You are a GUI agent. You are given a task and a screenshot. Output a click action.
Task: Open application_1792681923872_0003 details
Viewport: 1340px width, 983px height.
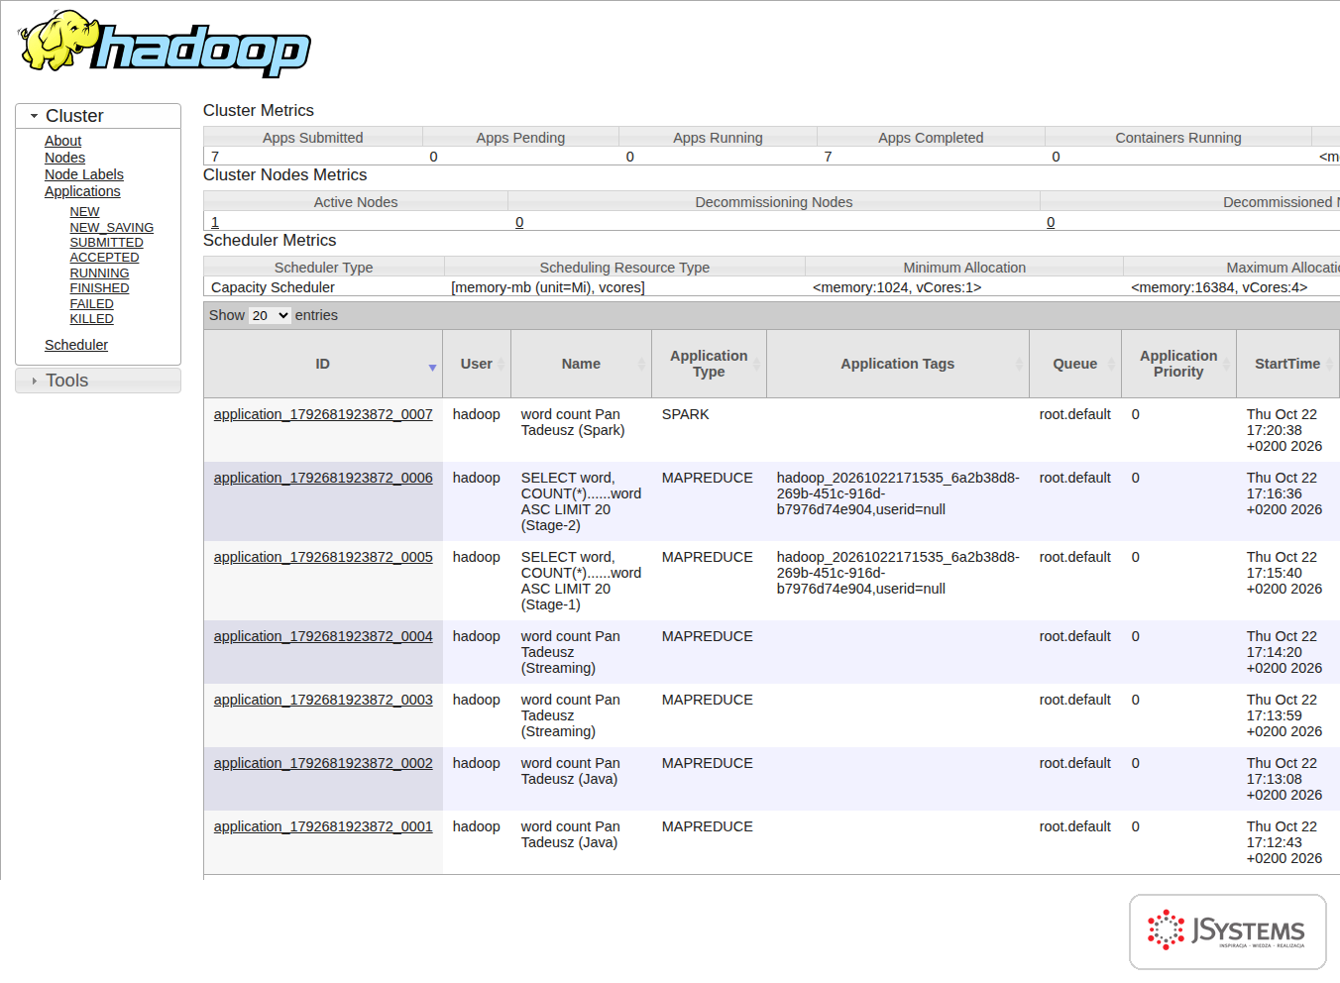323,700
